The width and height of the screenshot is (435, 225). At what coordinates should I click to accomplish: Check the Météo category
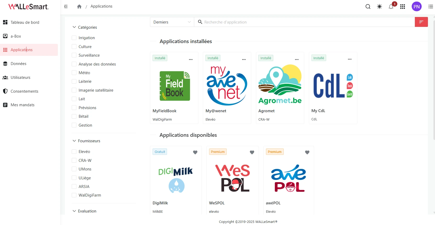[74, 73]
